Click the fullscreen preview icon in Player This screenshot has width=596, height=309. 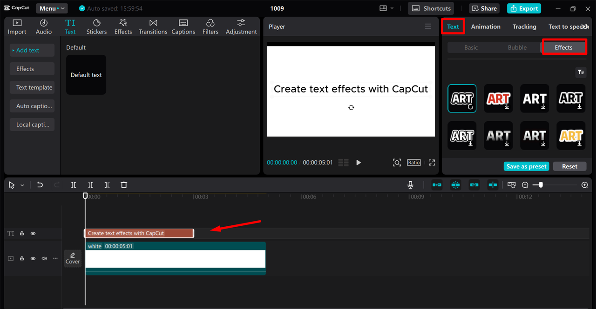(x=432, y=163)
